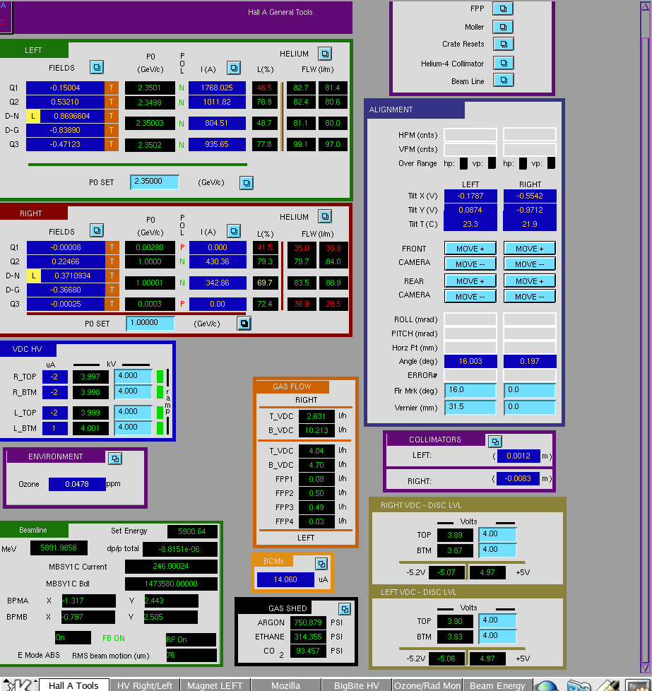Open the GAS SHED related display
652x691 pixels.
[x=345, y=608]
